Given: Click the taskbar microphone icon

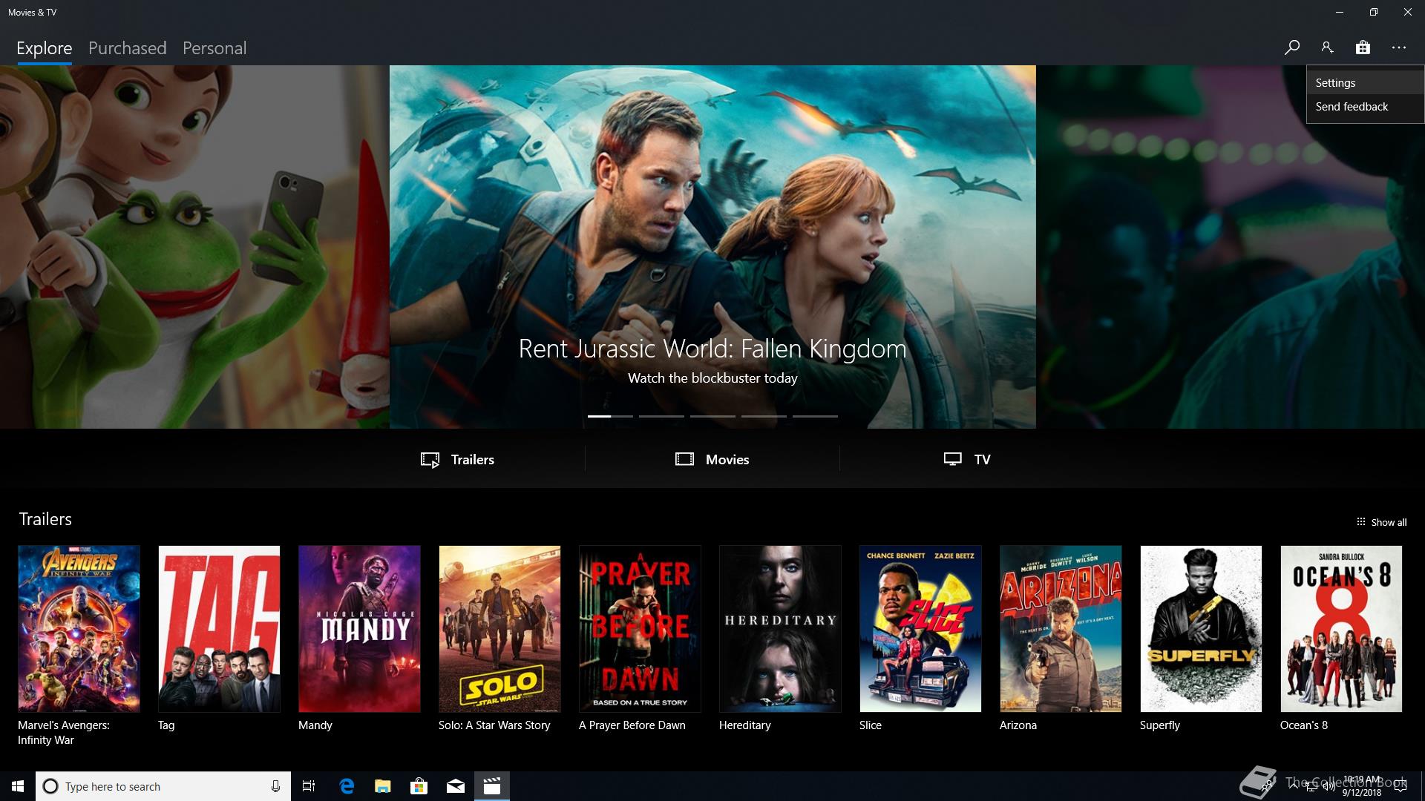Looking at the screenshot, I should coord(275,786).
